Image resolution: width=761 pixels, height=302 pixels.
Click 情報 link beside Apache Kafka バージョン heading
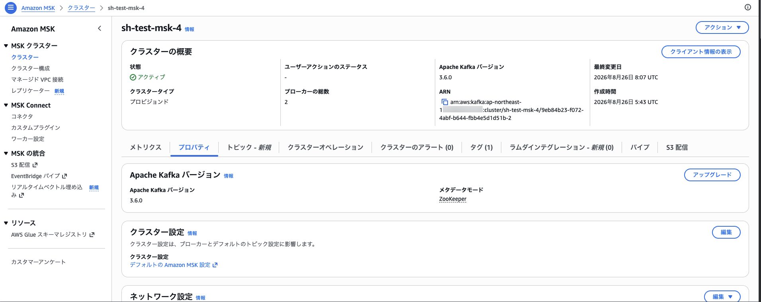tap(229, 176)
